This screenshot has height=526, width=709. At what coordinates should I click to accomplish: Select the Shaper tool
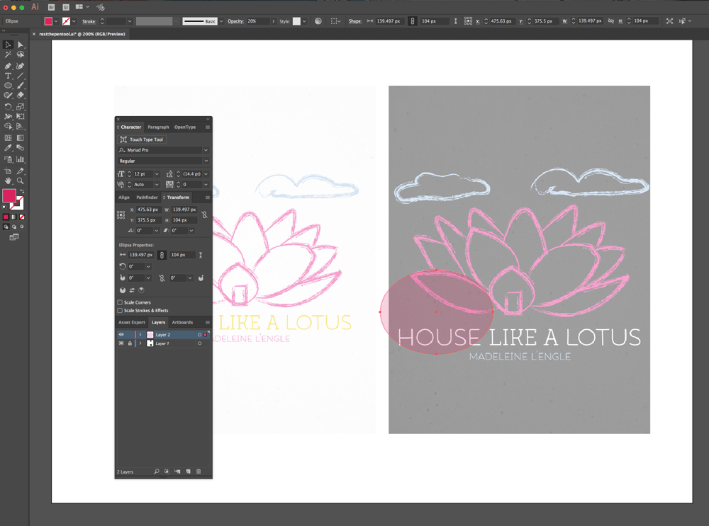coord(8,96)
